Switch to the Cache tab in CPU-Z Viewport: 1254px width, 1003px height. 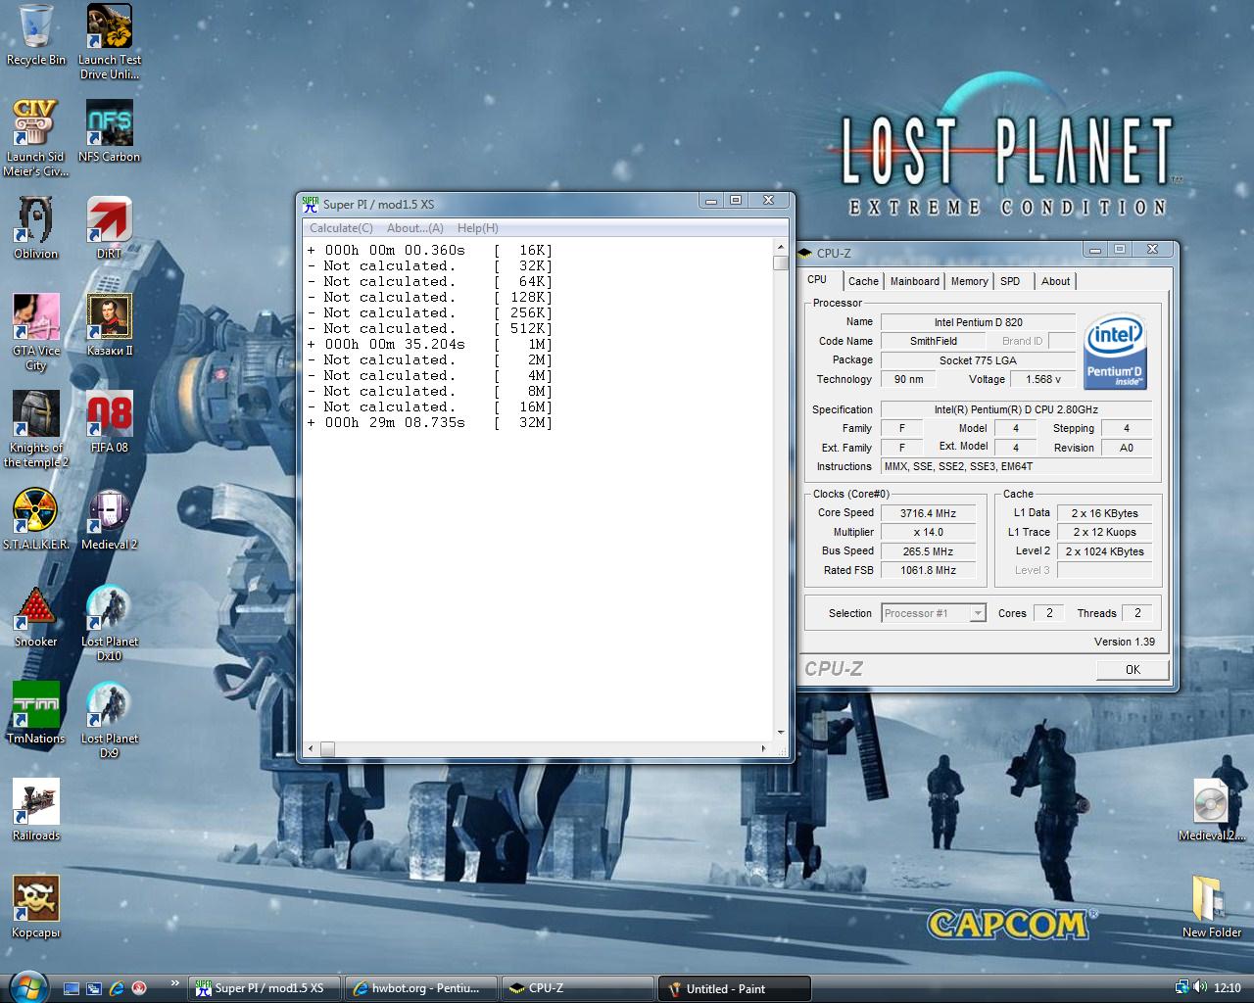coord(863,281)
